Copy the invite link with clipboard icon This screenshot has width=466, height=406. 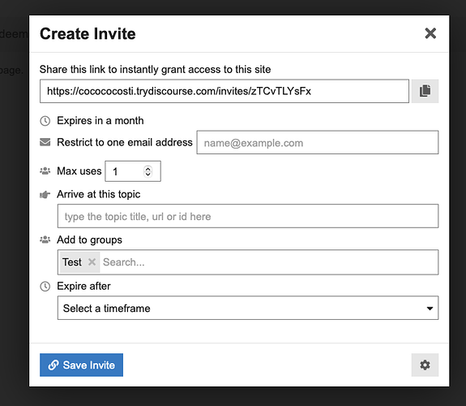click(x=425, y=91)
